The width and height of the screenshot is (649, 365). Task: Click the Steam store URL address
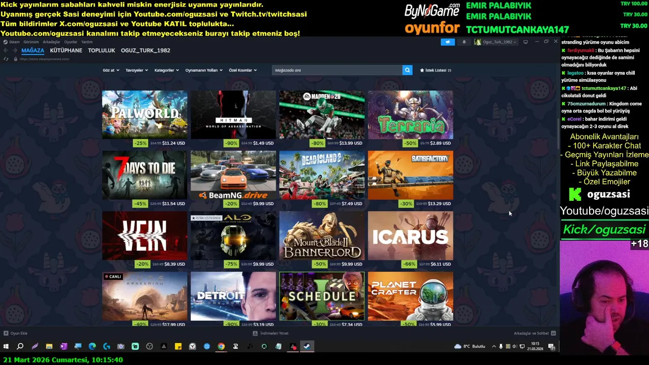(x=45, y=59)
